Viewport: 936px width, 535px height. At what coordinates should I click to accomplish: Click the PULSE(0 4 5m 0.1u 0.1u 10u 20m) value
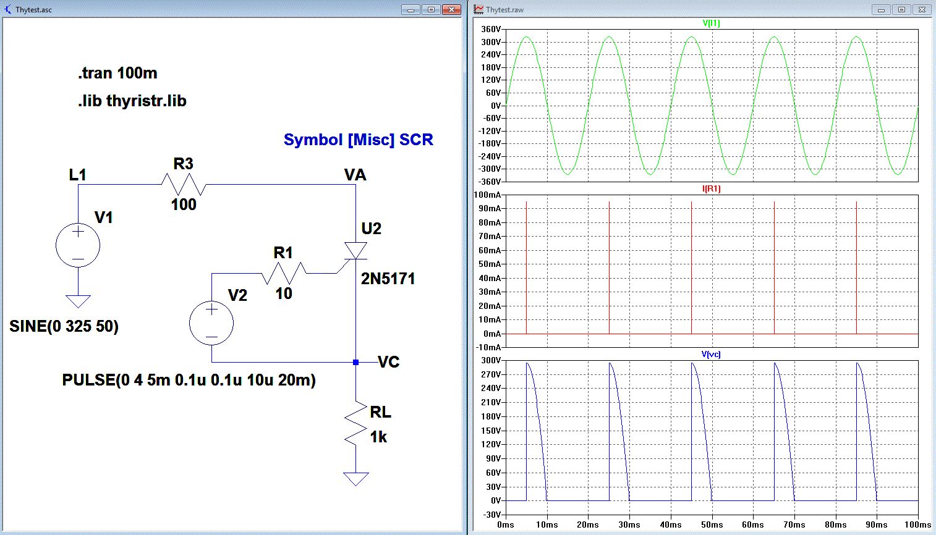[x=189, y=380]
